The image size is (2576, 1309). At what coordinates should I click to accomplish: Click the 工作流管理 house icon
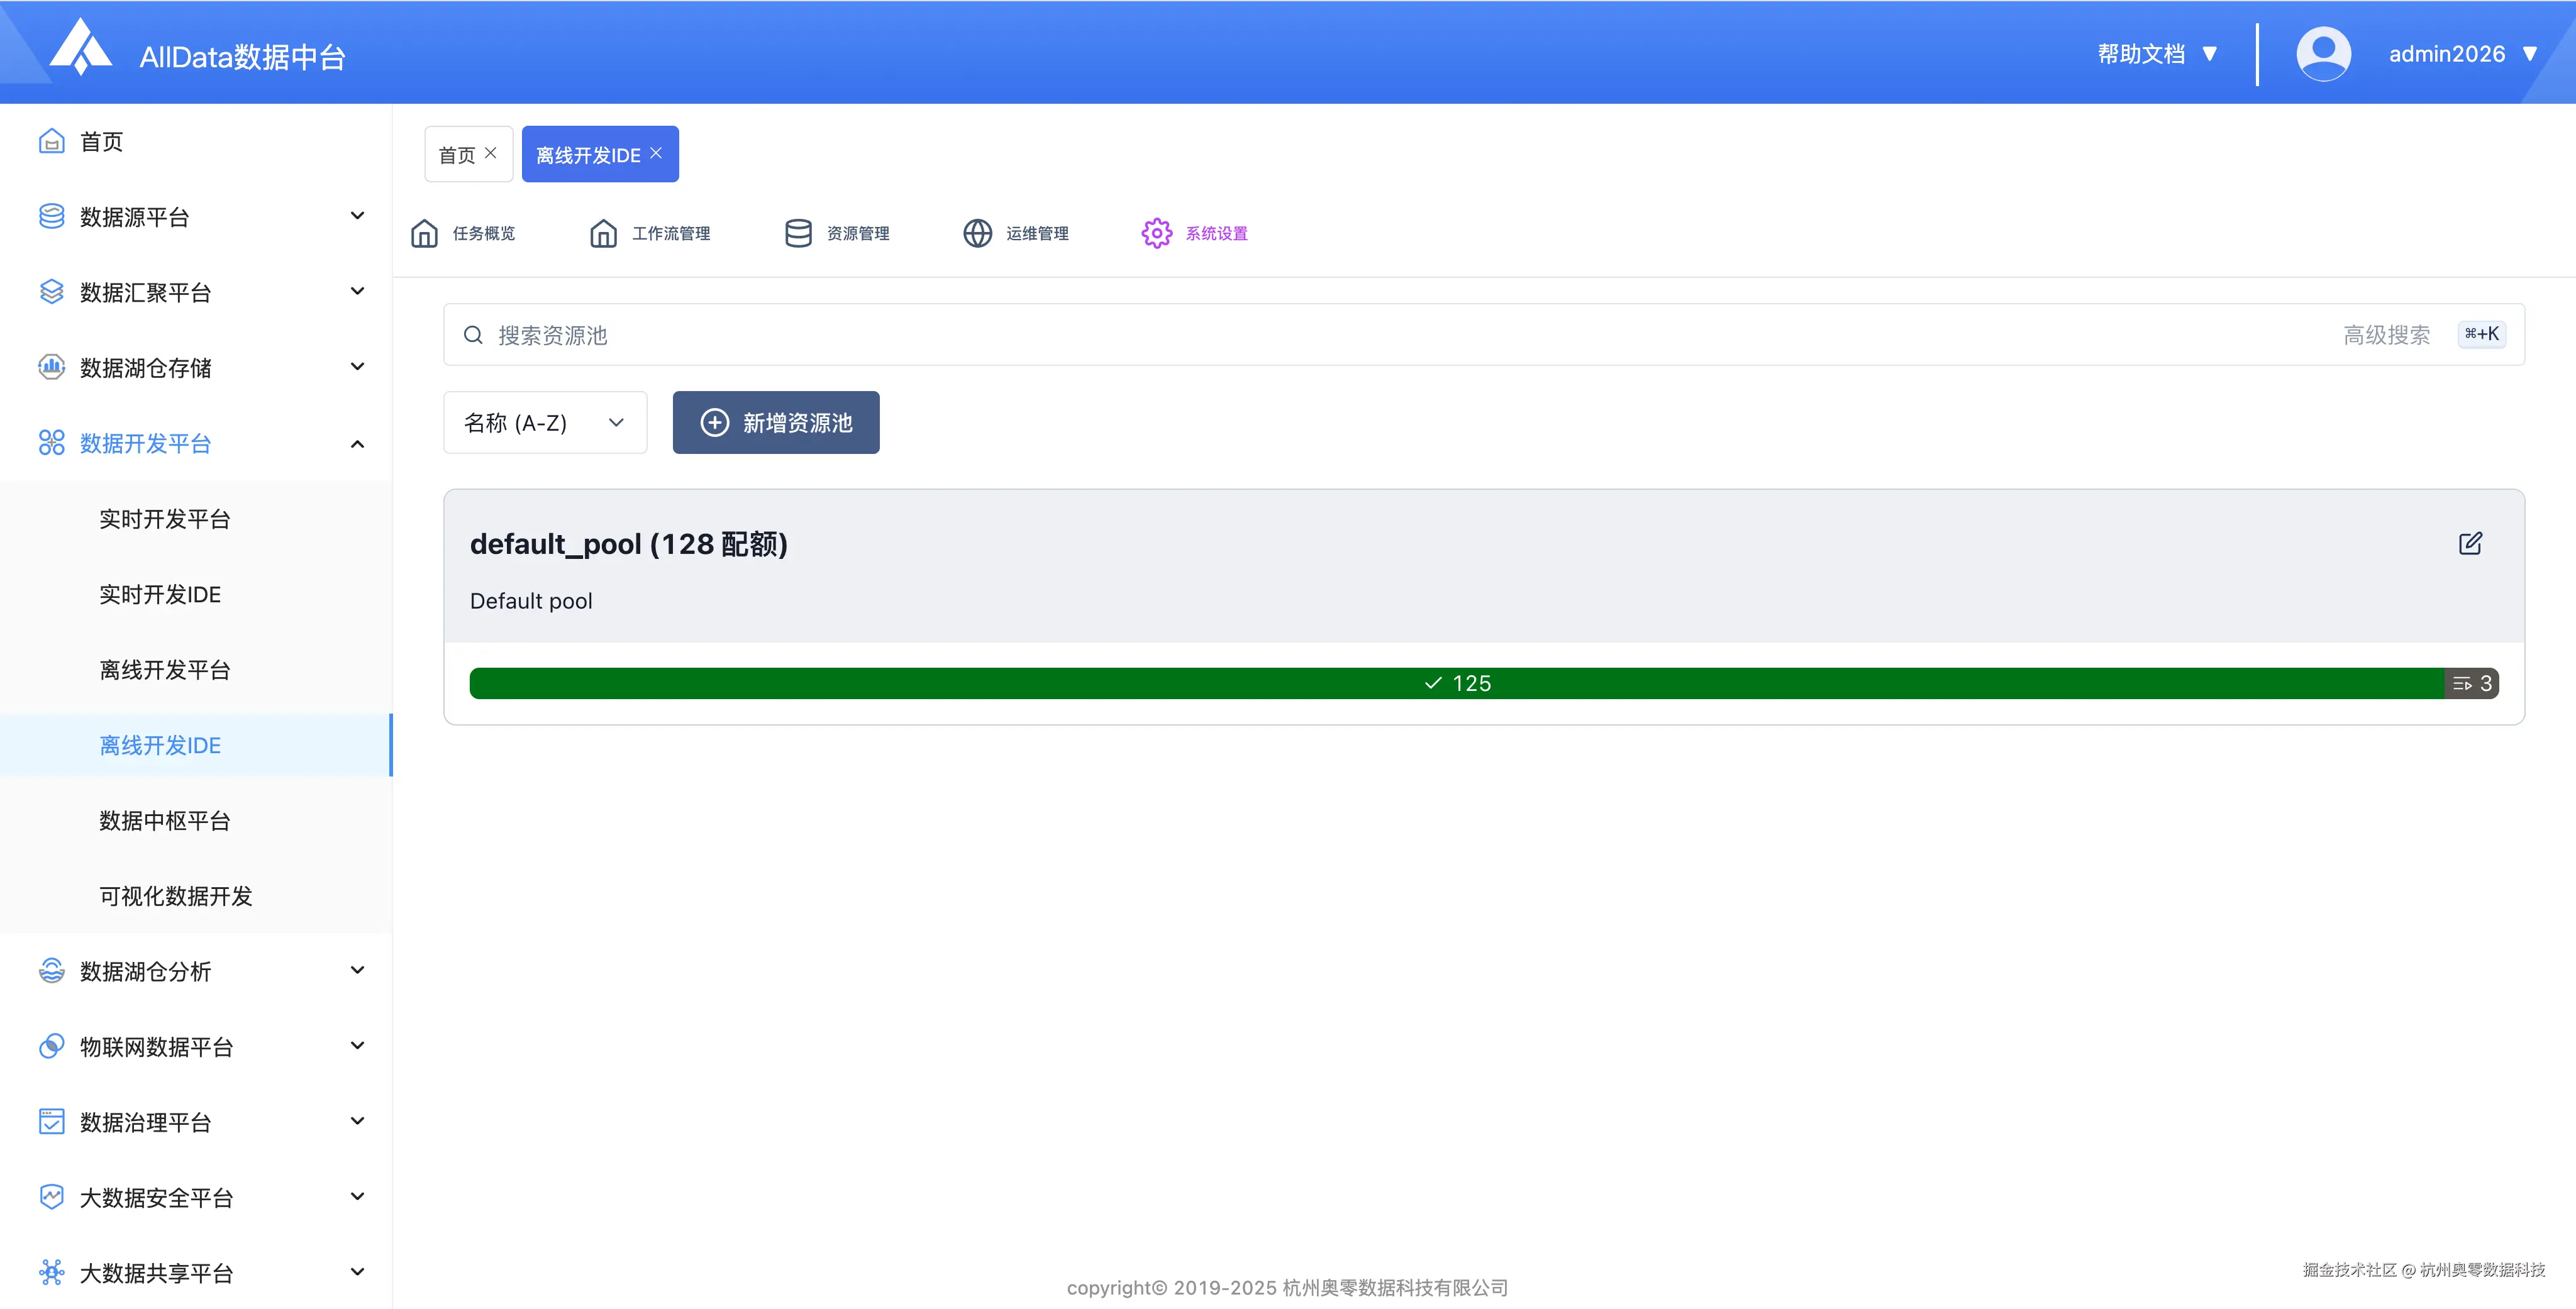(603, 233)
